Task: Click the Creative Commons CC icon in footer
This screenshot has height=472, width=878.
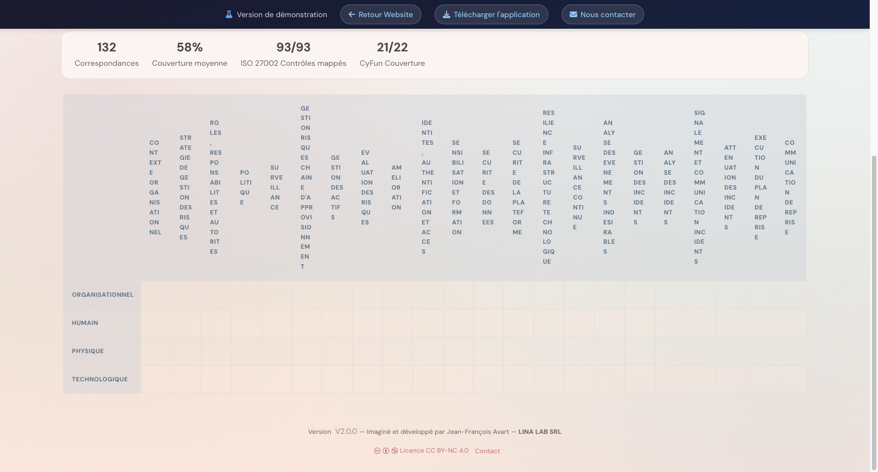Action: 377,451
